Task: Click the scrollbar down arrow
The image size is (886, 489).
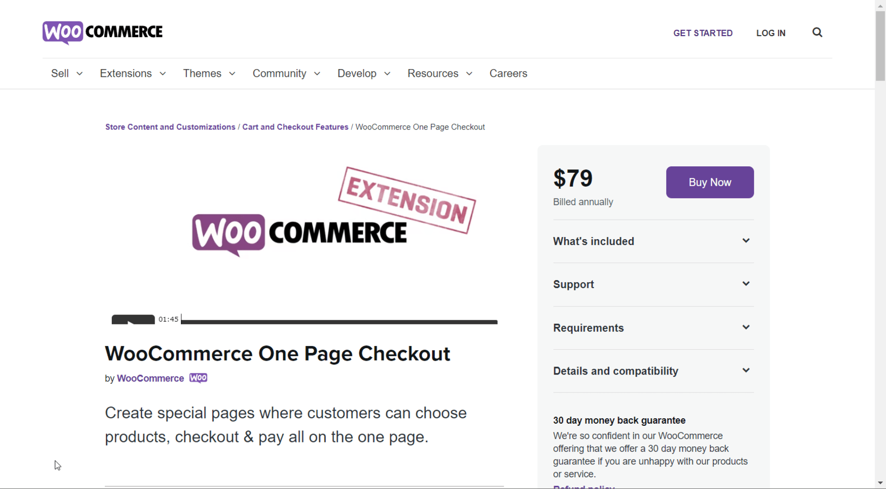Action: coord(880,483)
